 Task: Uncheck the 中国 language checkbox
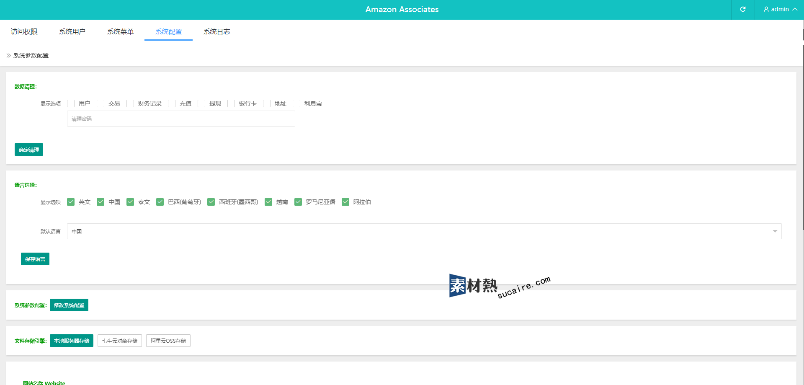pos(100,202)
